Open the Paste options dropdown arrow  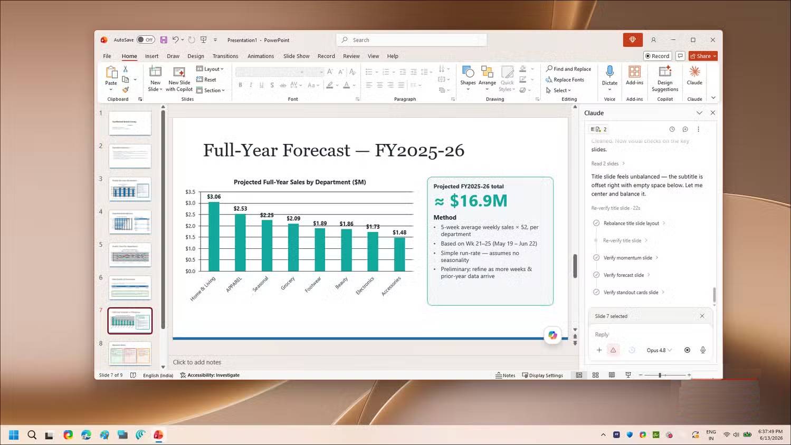coord(111,90)
